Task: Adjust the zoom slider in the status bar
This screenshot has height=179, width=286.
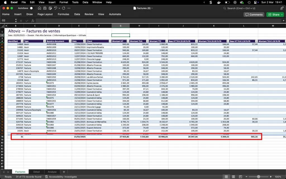Action: click(258, 177)
